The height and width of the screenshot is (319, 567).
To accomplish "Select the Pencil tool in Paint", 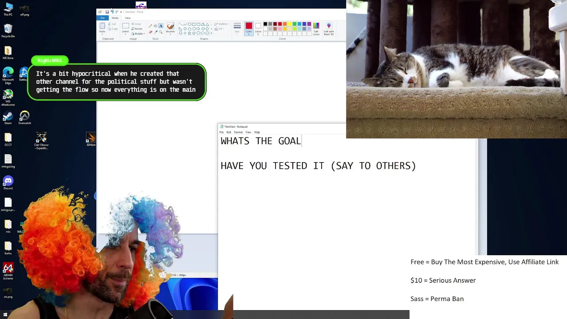I will pyautogui.click(x=150, y=26).
